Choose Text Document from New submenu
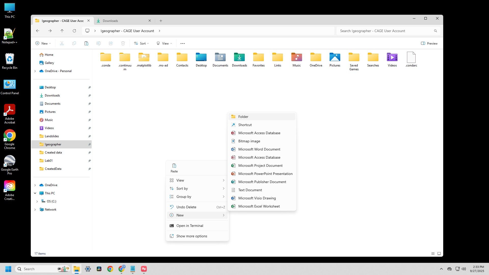 click(x=250, y=190)
